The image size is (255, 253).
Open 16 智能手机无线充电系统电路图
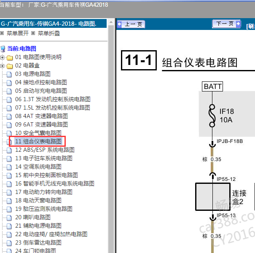pyautogui.click(x=55, y=184)
